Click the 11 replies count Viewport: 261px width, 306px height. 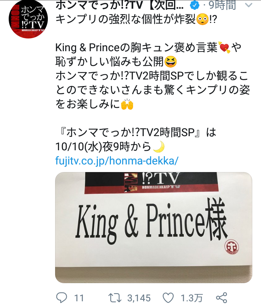[79, 298]
